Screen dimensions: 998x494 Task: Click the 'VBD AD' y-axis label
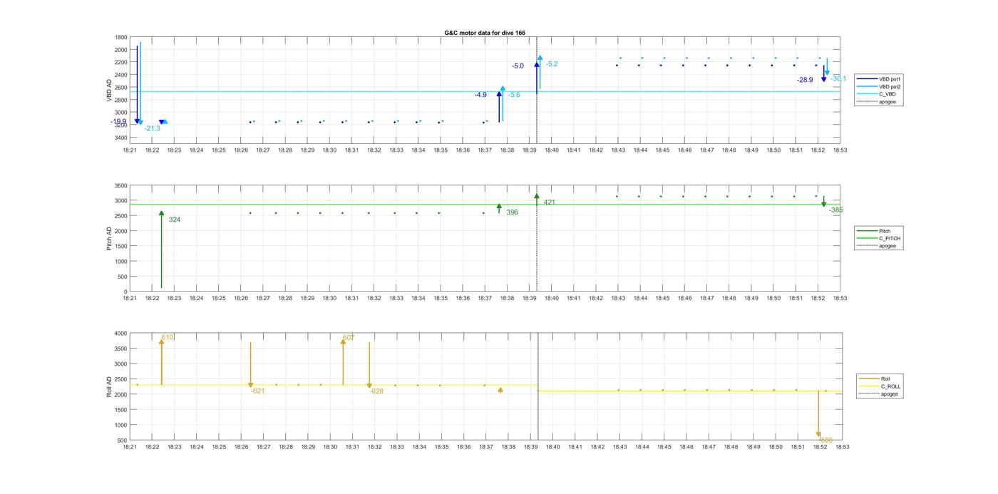[109, 90]
